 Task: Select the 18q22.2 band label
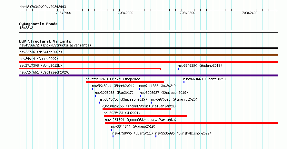[x=26, y=28]
